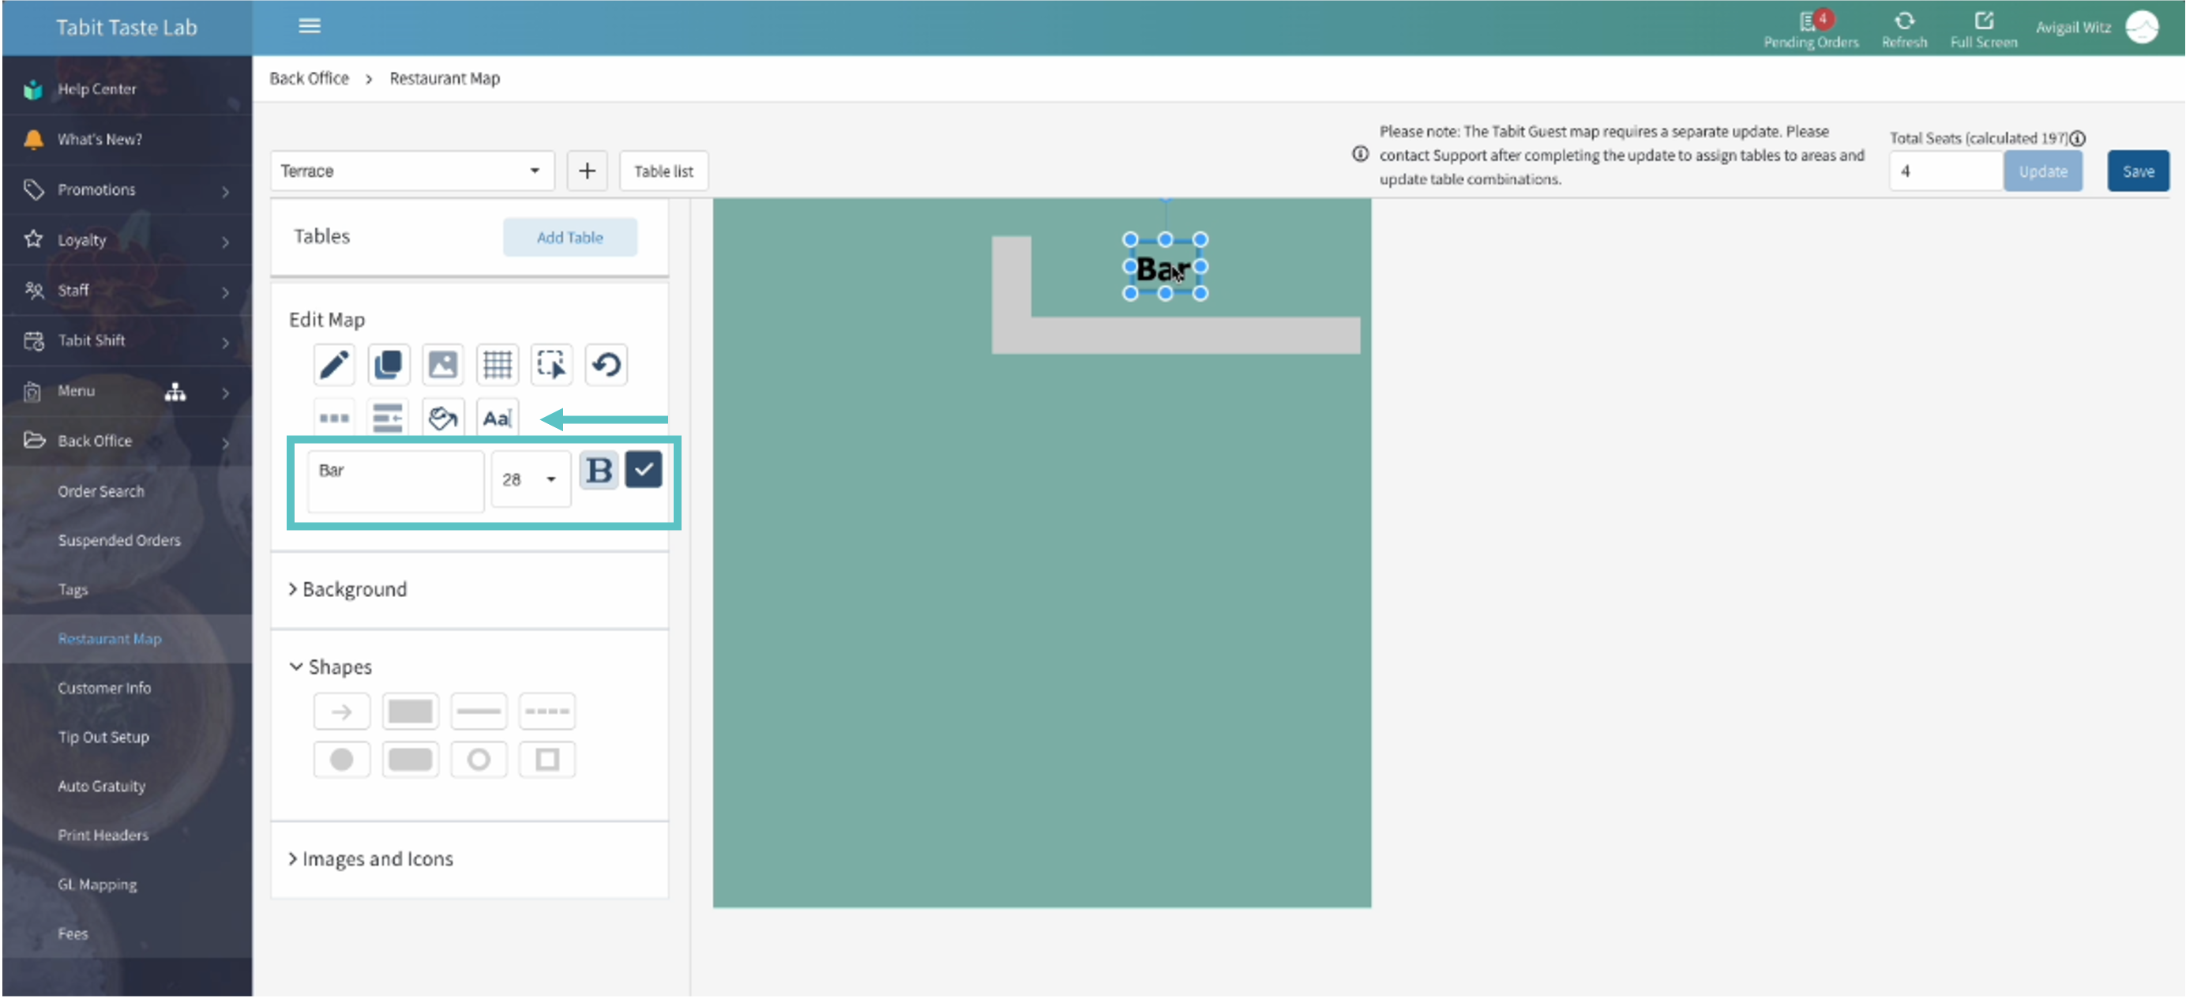
Task: Toggle the grid display icon
Action: click(498, 365)
